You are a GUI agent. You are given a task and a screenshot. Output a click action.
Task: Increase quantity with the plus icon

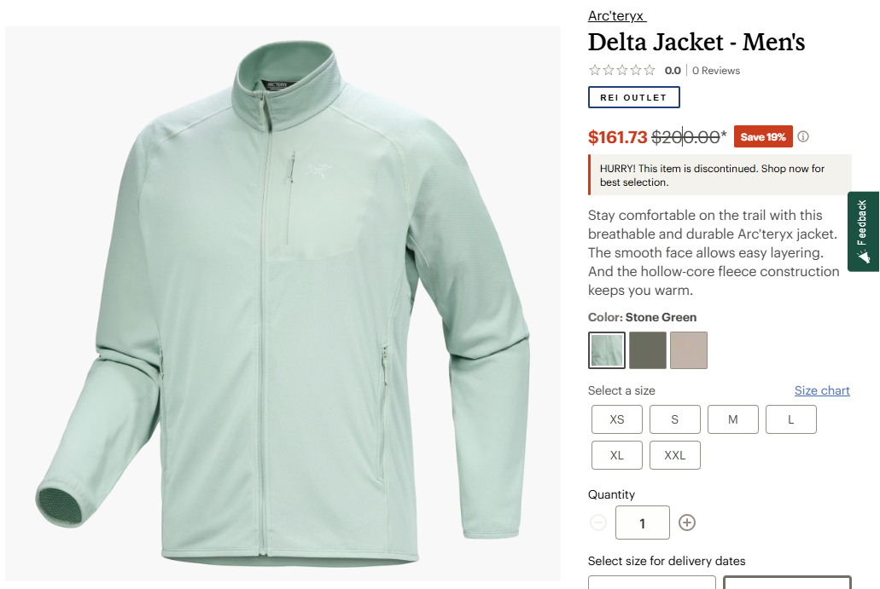click(687, 523)
